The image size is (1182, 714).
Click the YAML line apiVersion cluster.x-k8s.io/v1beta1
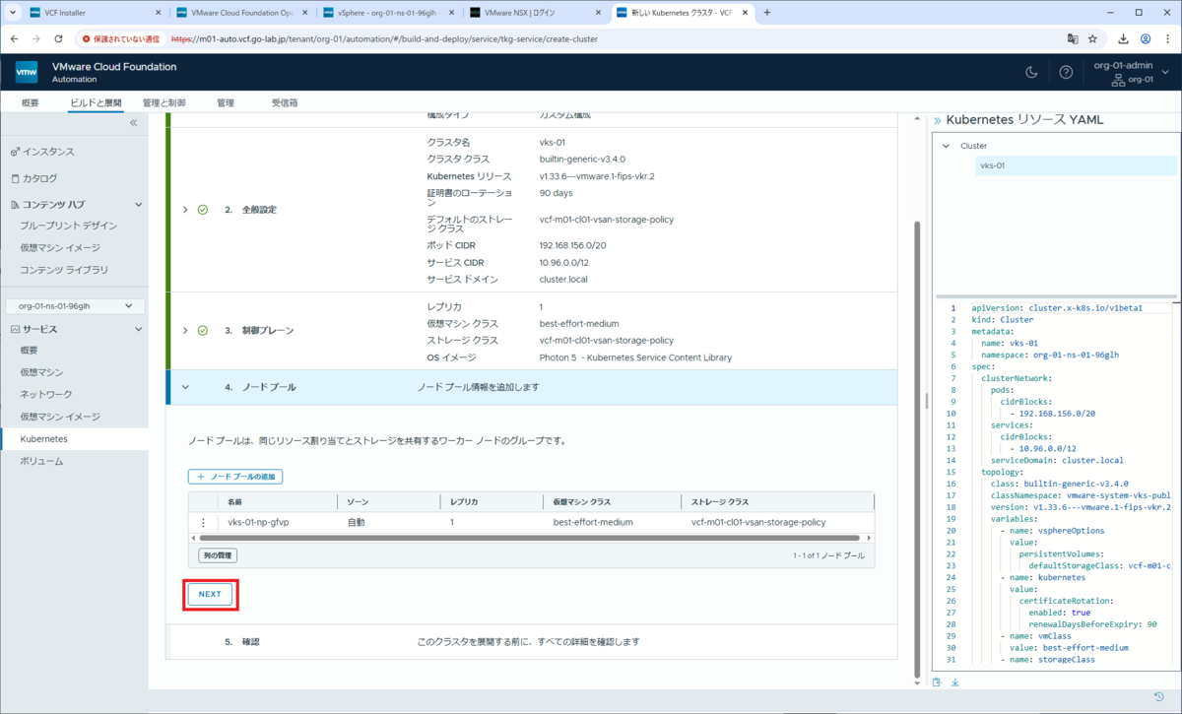point(1057,307)
